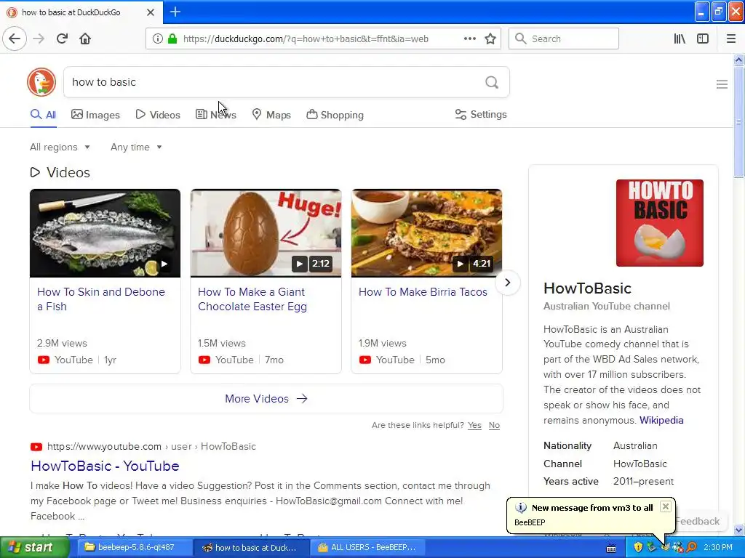Expand the All regions filter
This screenshot has height=558, width=745.
pyautogui.click(x=60, y=147)
